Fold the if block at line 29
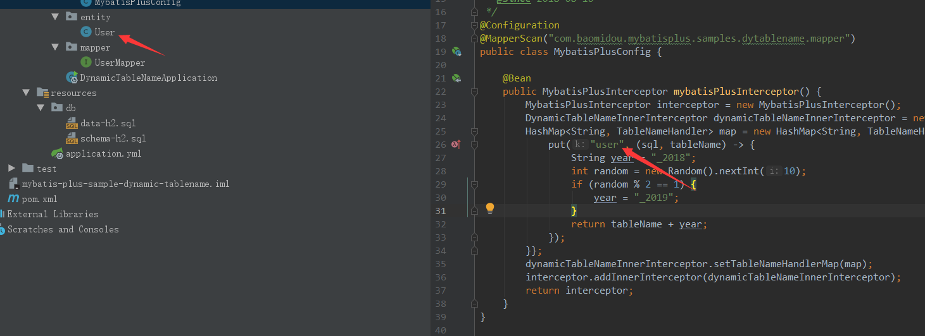Image resolution: width=925 pixels, height=336 pixels. [x=474, y=184]
